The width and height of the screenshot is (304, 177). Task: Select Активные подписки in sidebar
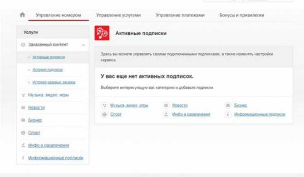point(49,57)
